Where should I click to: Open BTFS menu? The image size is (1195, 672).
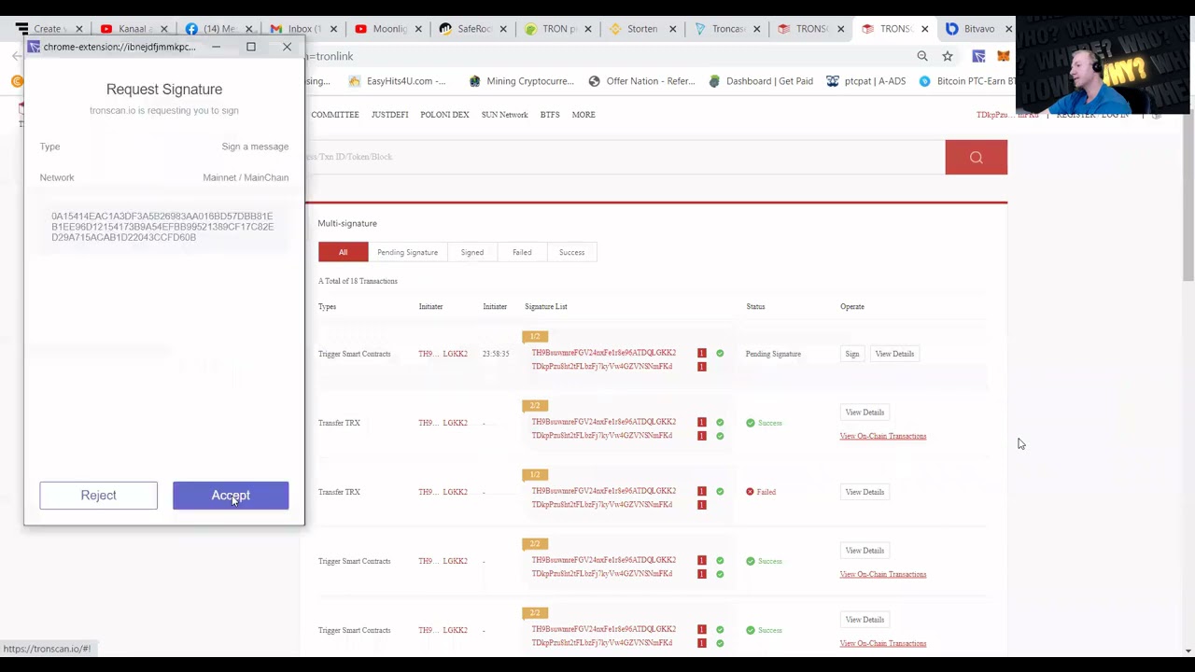(x=550, y=115)
